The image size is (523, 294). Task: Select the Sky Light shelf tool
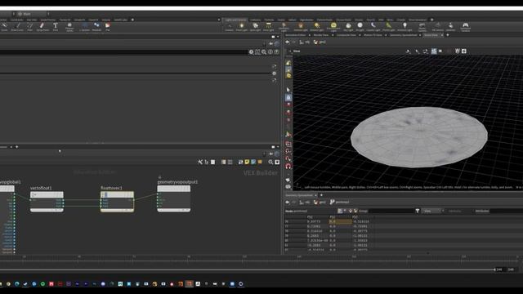(x=348, y=27)
